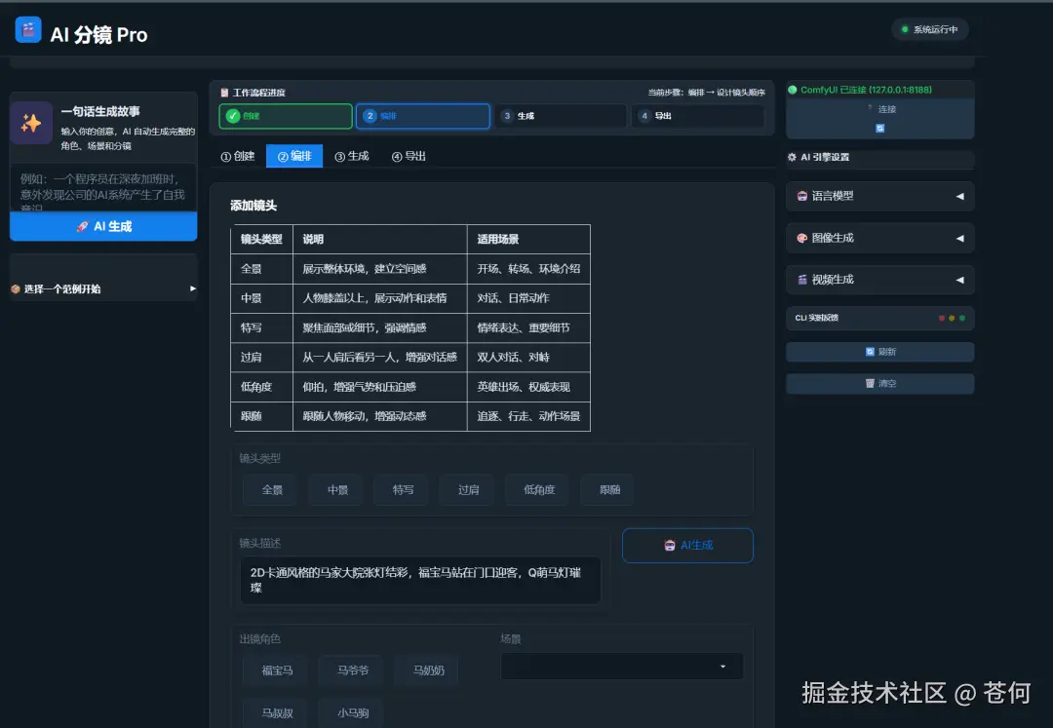1053x728 pixels.
Task: Click inside the 镜头描述 text field
Action: coord(419,580)
